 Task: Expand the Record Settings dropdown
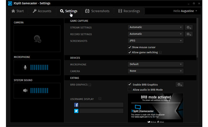156,34
